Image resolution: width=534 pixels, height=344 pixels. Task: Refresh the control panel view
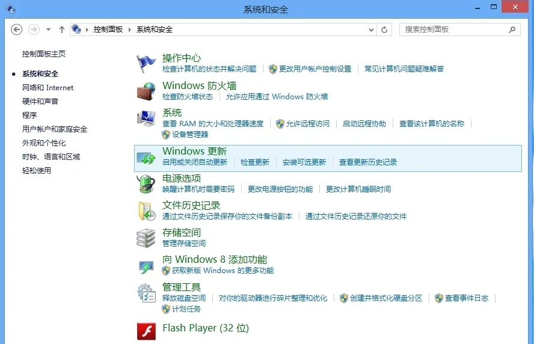coord(384,29)
